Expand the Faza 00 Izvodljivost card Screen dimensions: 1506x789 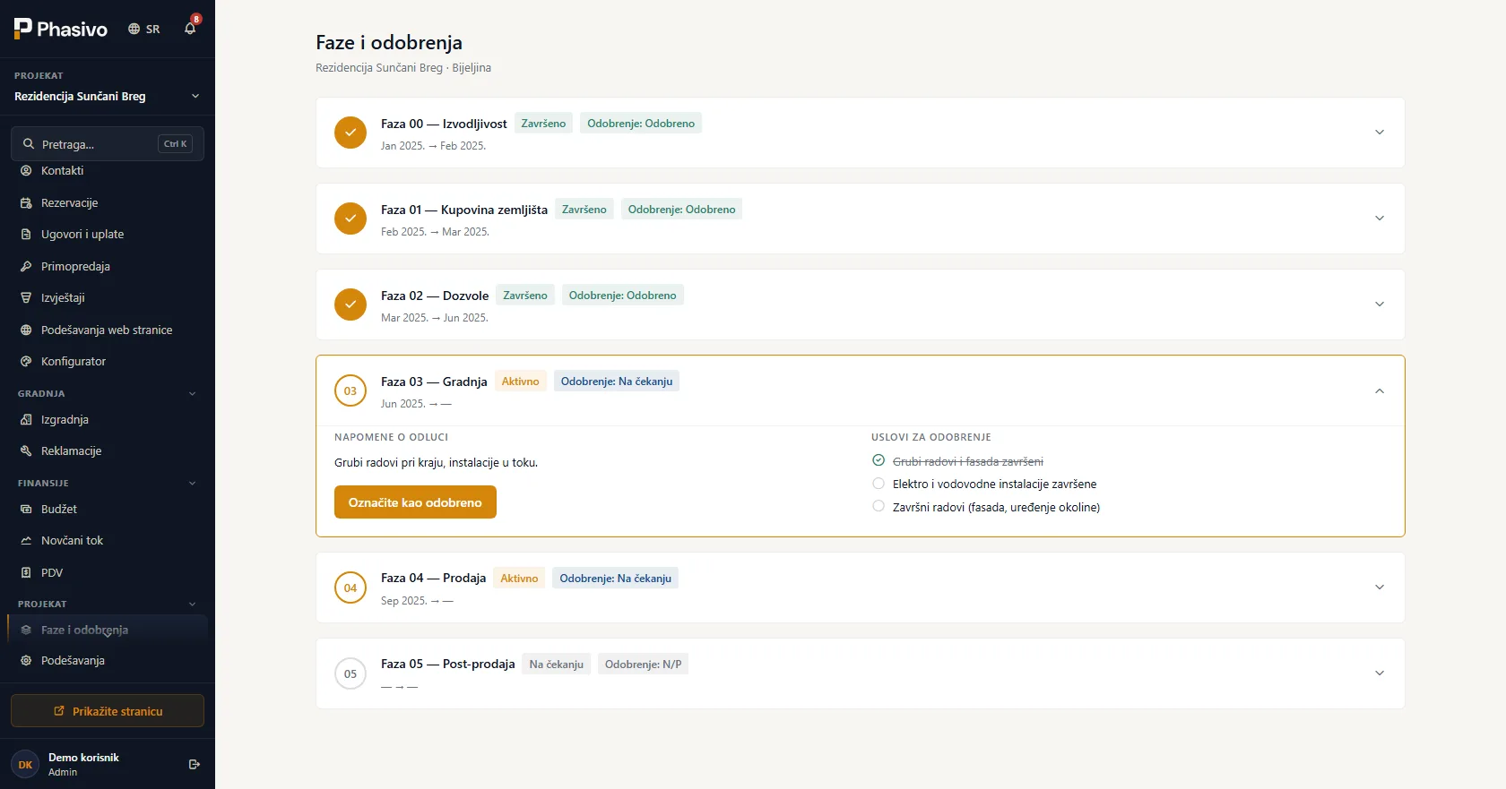[x=1380, y=133]
